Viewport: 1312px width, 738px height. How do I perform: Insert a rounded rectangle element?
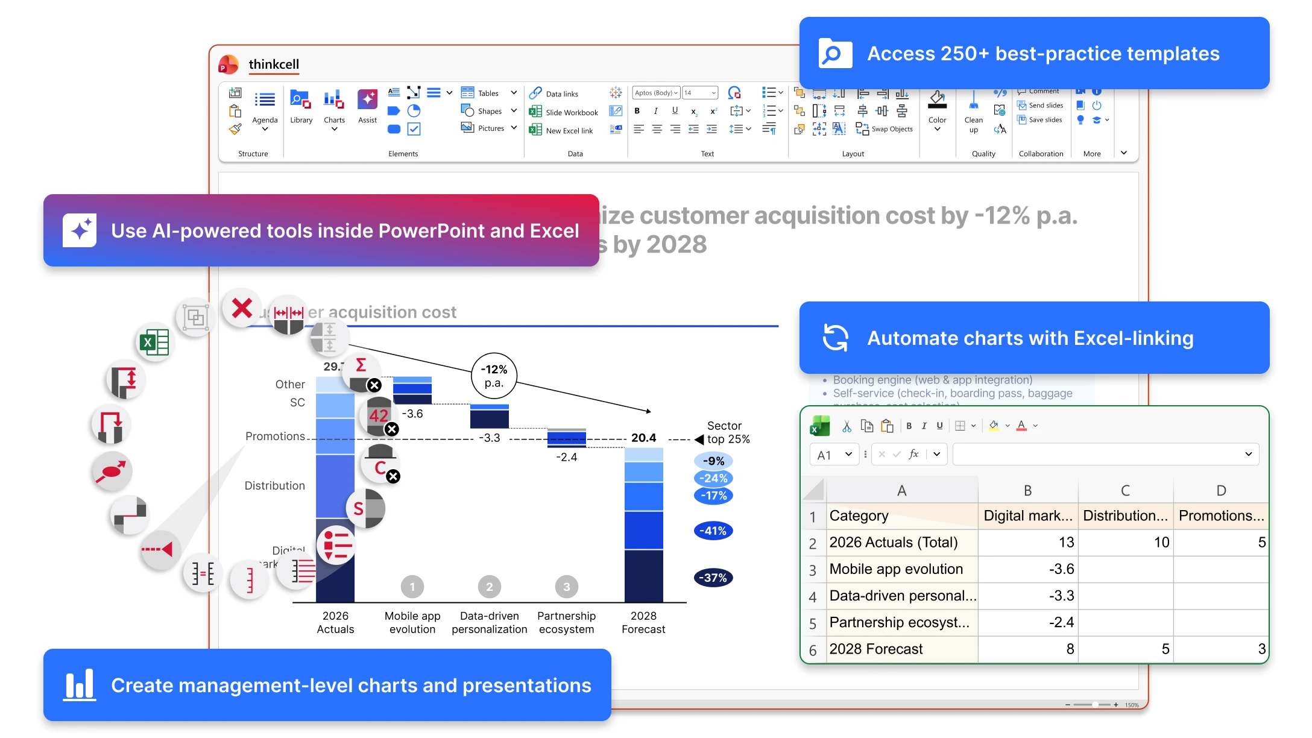394,129
